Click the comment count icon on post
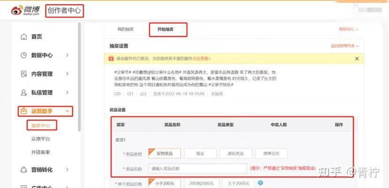389x188 pixels. 130,94
